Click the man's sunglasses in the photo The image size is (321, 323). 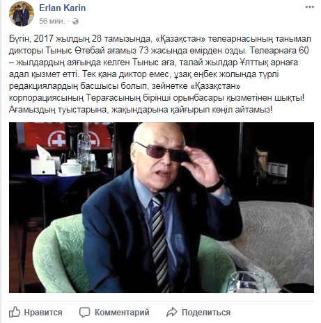162,152
